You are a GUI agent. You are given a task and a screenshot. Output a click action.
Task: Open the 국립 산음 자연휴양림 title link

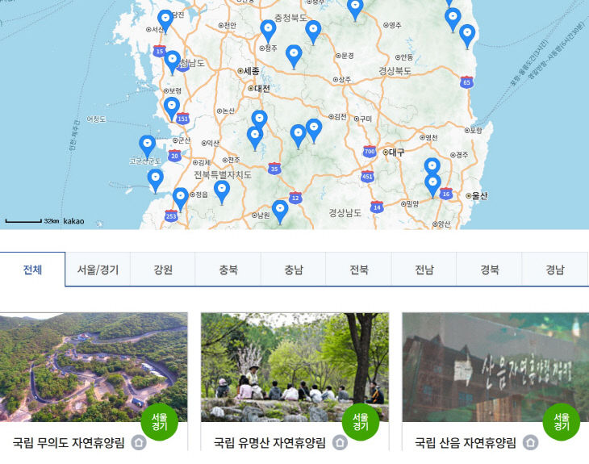pos(466,442)
